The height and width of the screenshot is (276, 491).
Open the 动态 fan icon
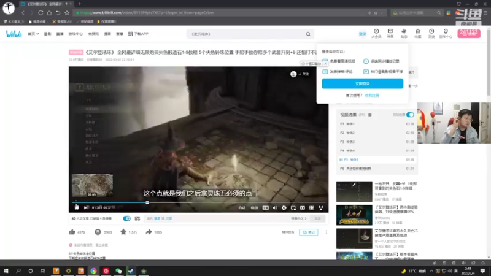[404, 33]
